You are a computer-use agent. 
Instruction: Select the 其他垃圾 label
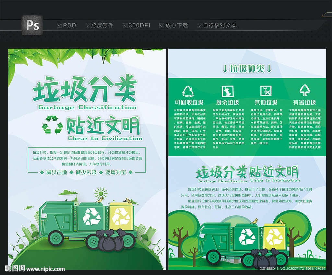(266, 102)
